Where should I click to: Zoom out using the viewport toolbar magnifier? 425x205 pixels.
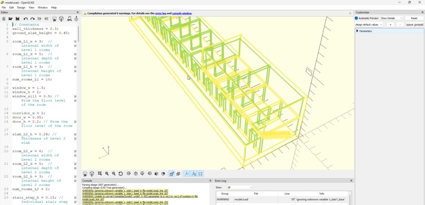point(114,174)
